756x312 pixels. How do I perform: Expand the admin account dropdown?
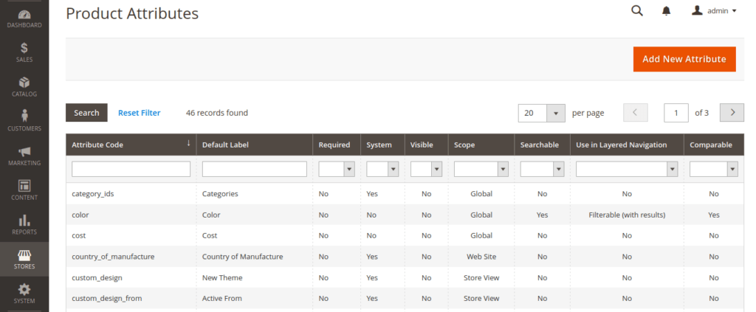[x=714, y=11]
